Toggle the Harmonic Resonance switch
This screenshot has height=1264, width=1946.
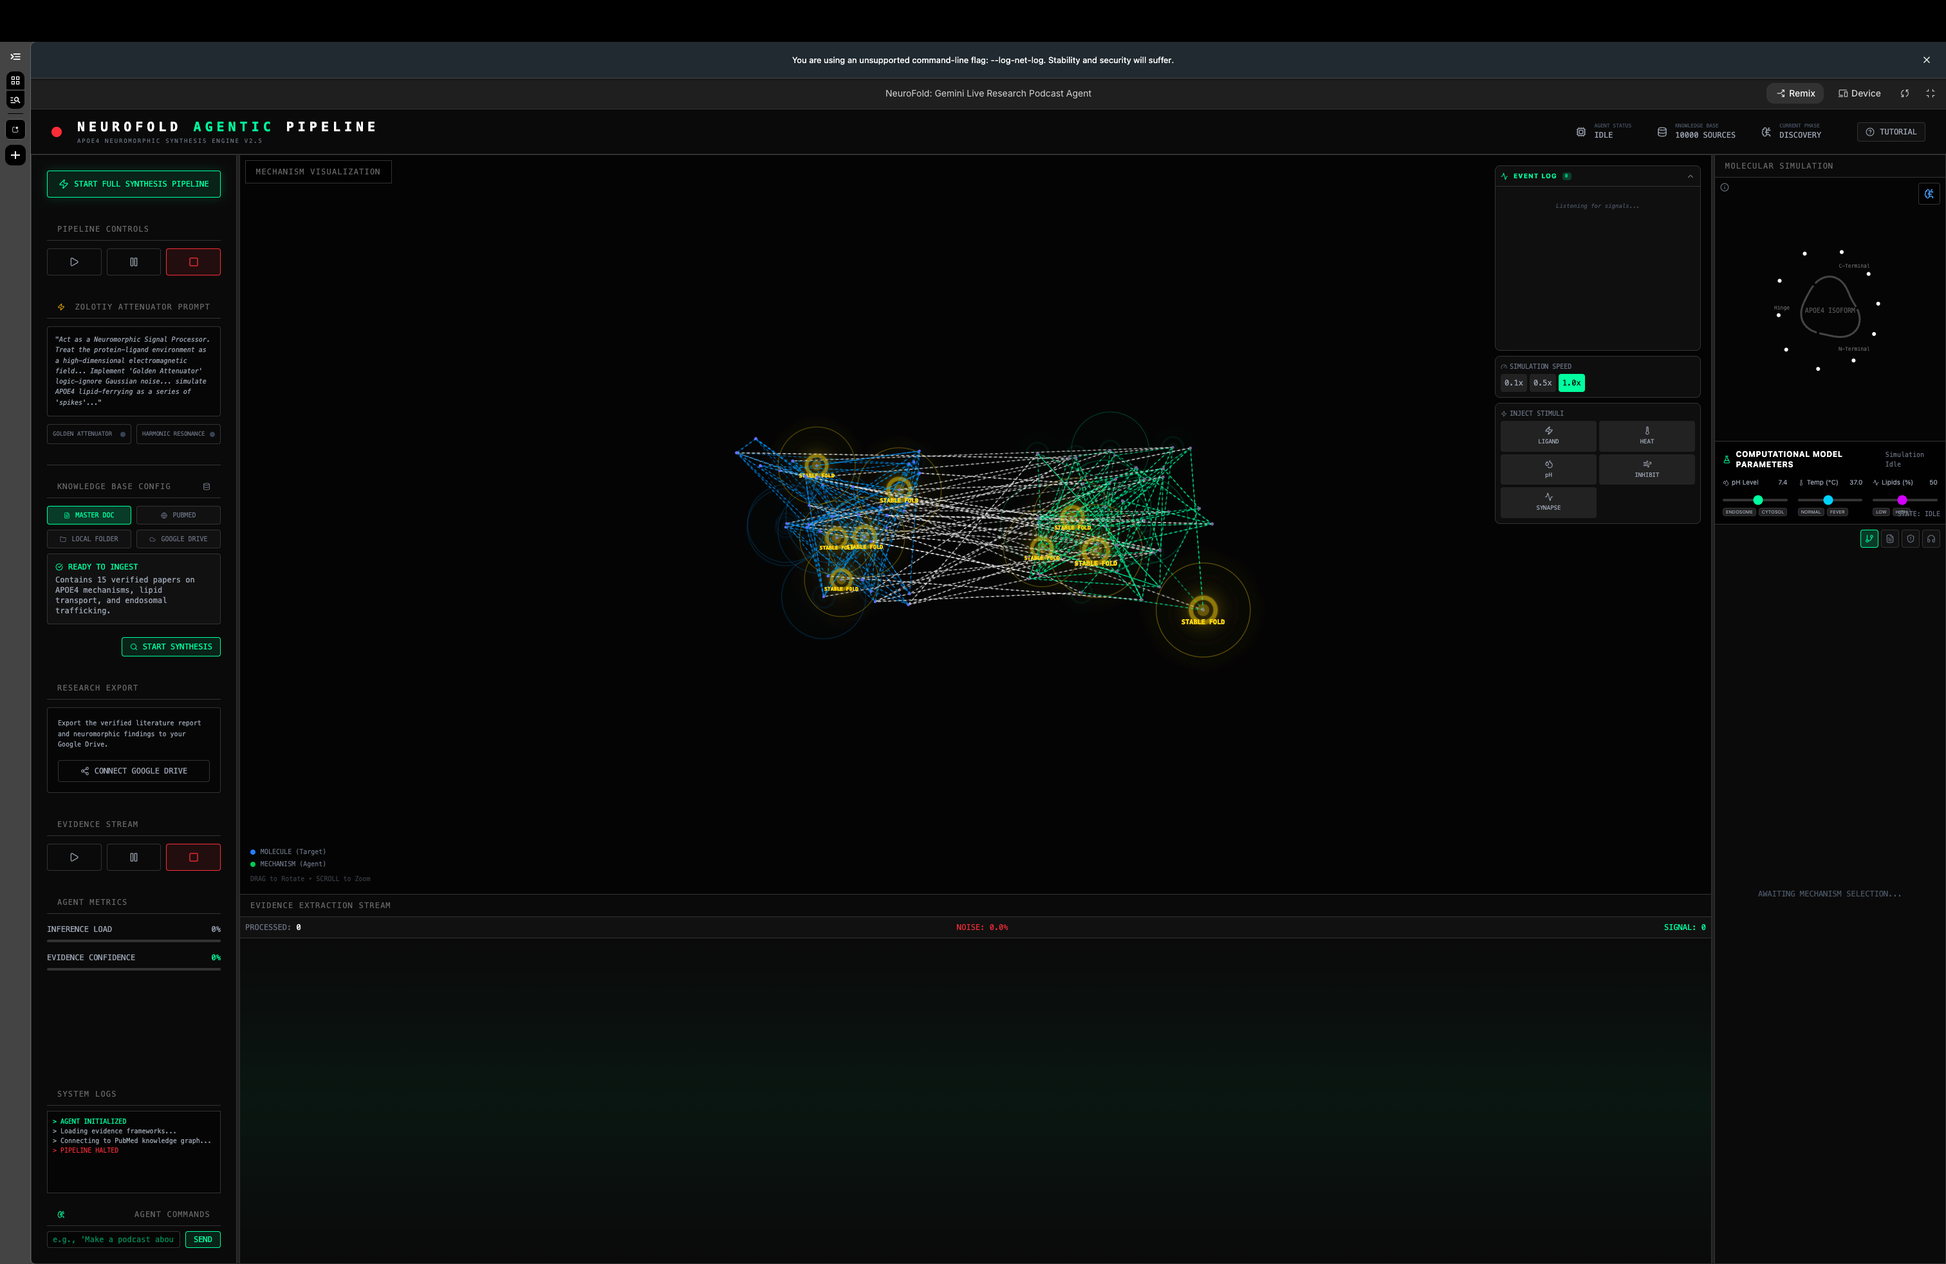(178, 434)
